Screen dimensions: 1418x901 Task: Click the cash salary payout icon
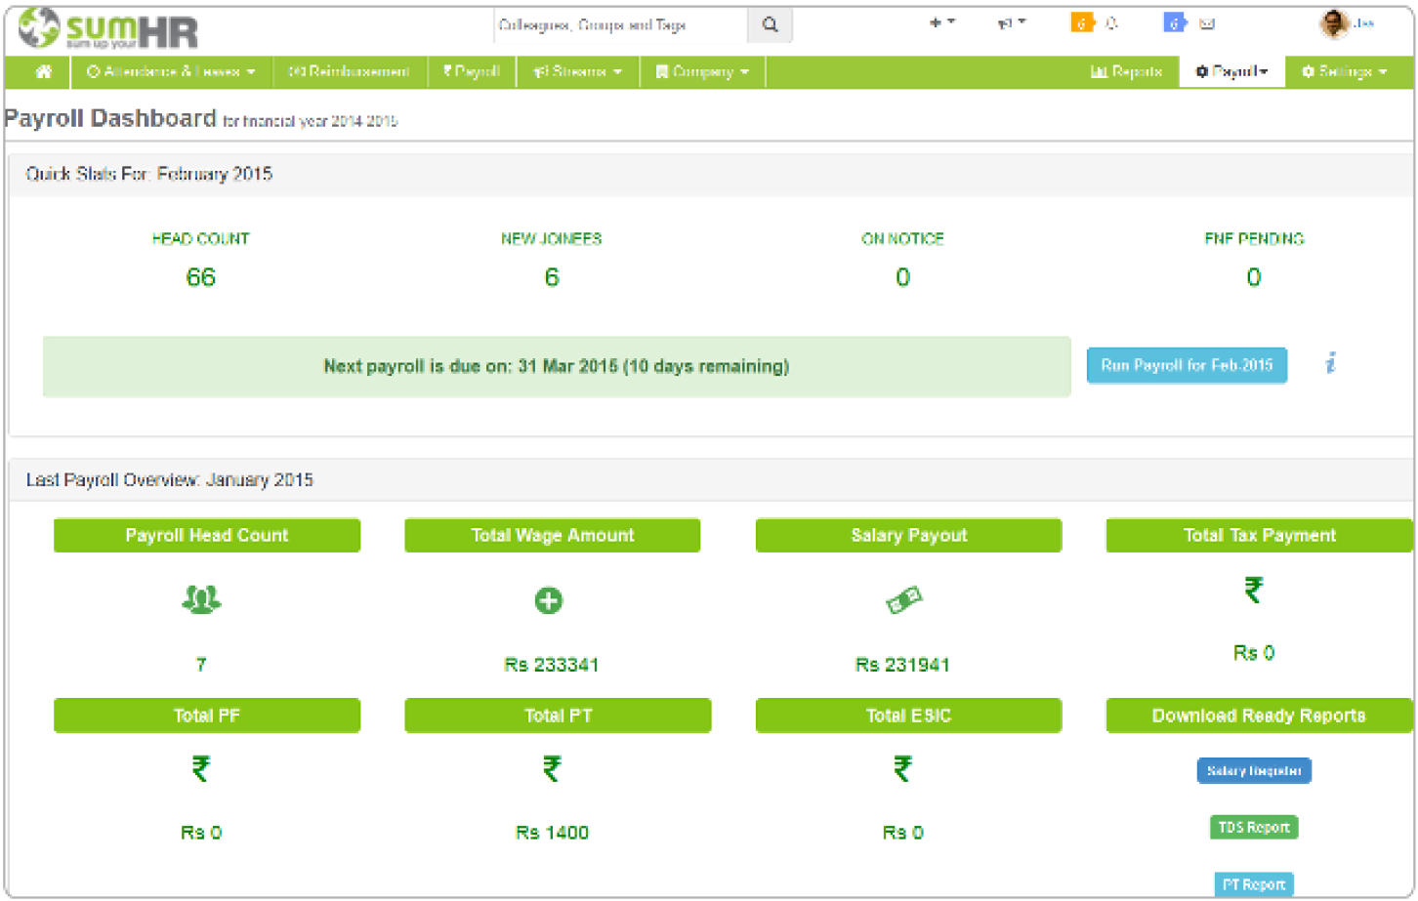[903, 599]
